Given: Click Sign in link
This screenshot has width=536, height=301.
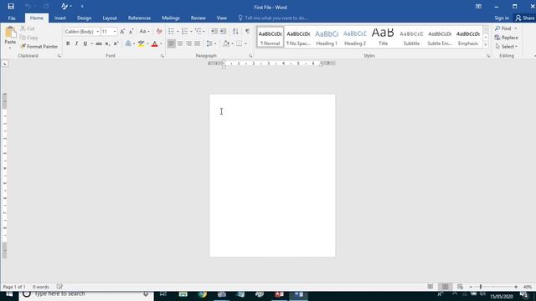Looking at the screenshot, I should pyautogui.click(x=502, y=18).
